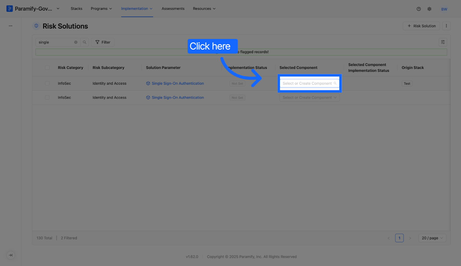This screenshot has width=461, height=266.
Task: Click the Paramify logo icon
Action: click(x=10, y=9)
